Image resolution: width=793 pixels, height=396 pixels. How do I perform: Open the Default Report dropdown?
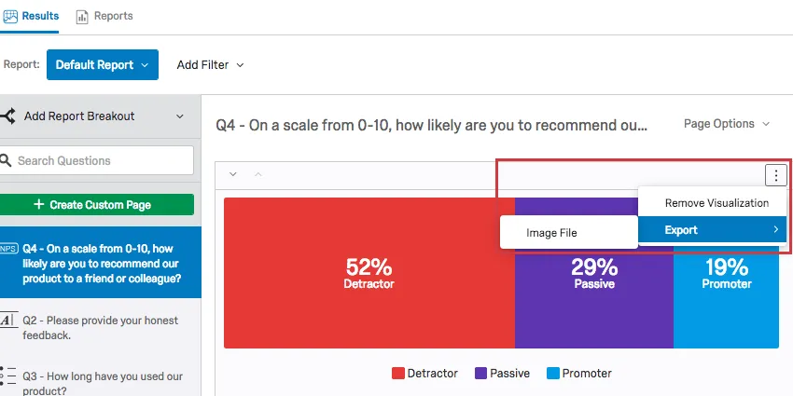[x=103, y=65]
